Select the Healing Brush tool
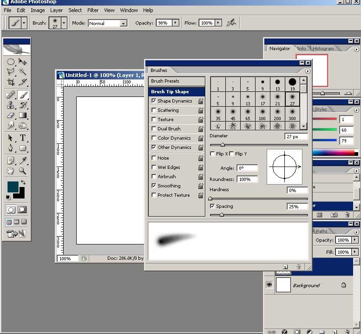 (x=10, y=95)
